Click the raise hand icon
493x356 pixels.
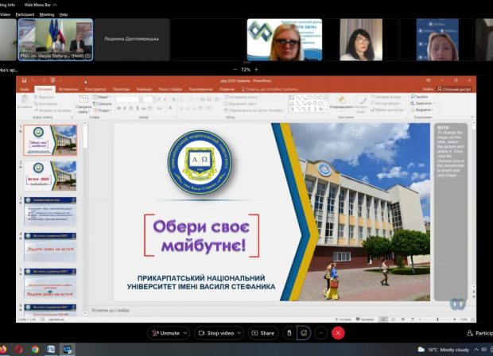[x=289, y=333]
